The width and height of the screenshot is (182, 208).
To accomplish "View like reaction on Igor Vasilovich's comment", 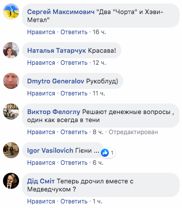I will pyautogui.click(x=107, y=153).
